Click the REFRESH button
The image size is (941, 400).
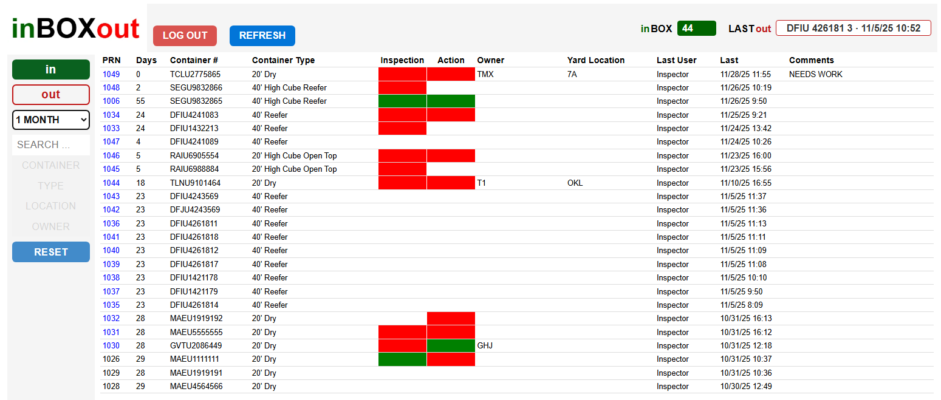[262, 35]
